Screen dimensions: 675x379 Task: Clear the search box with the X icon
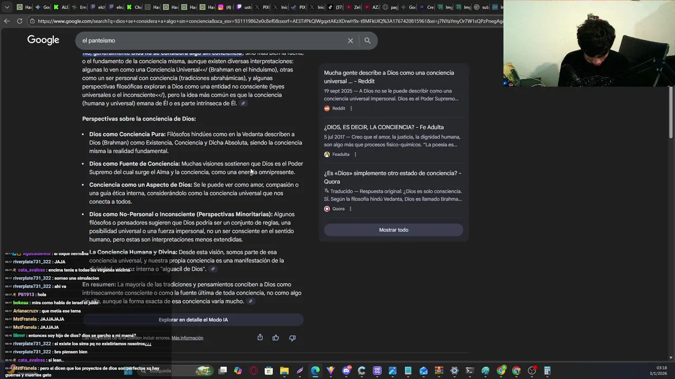(350, 41)
